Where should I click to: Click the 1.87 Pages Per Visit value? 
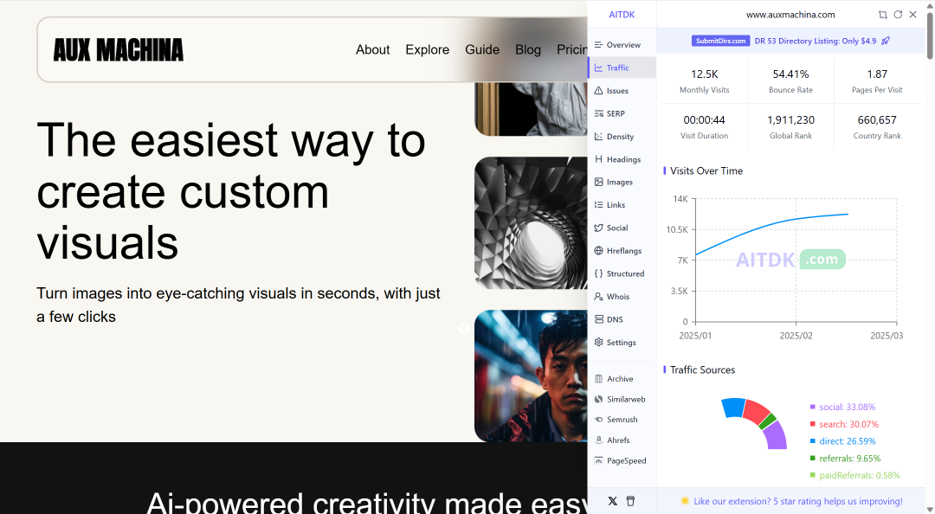[x=877, y=74]
